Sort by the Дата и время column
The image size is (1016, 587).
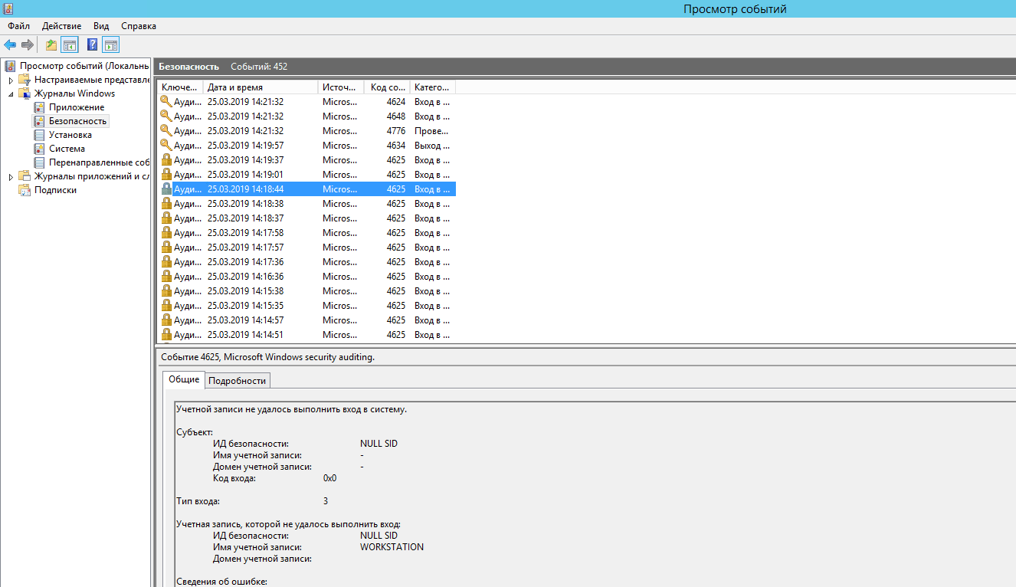(x=261, y=87)
